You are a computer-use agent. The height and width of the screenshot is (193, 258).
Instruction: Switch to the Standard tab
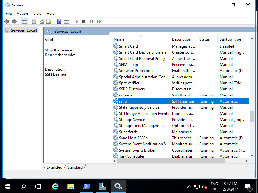click(75, 167)
